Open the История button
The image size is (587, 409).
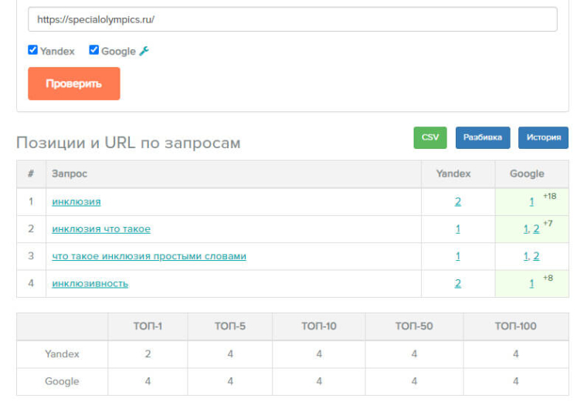543,137
